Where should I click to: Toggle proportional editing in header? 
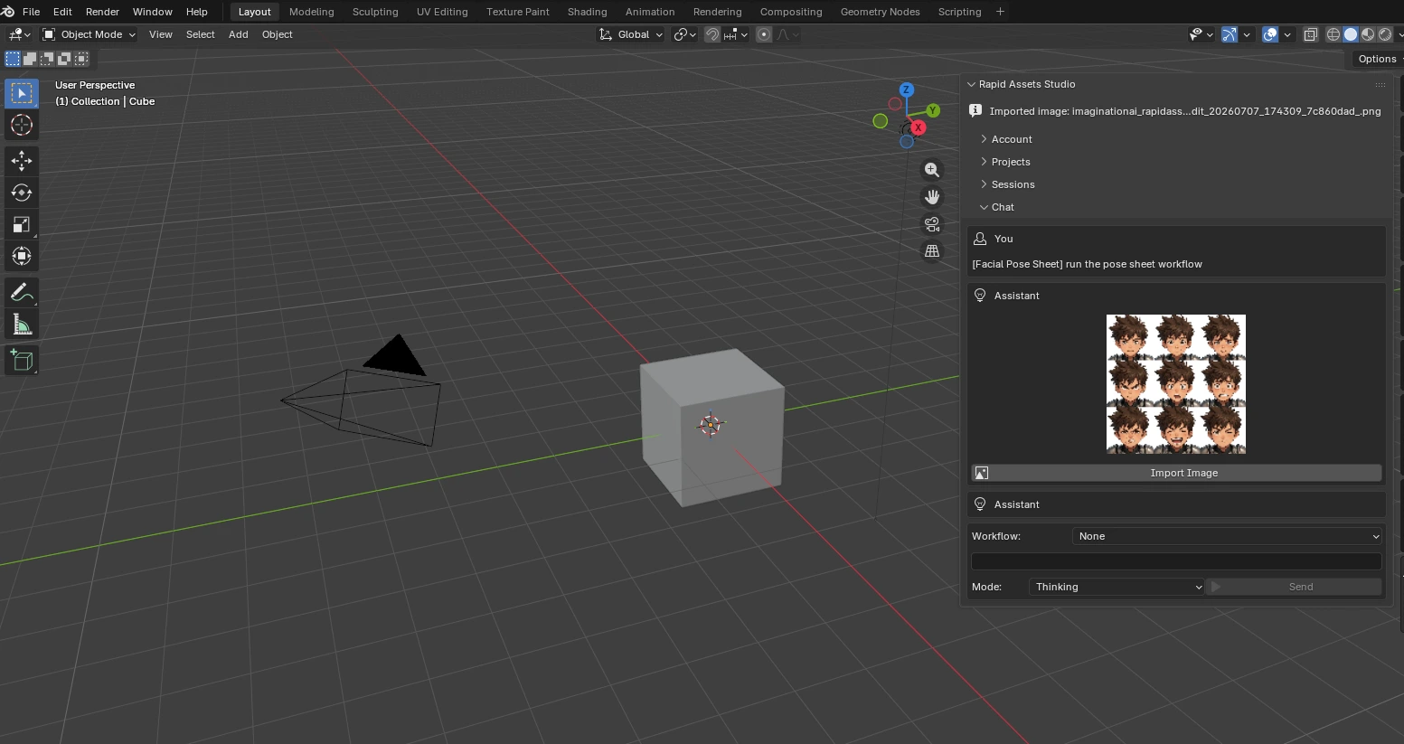(x=764, y=34)
